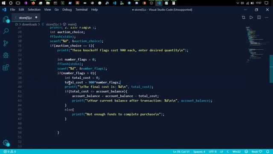This screenshot has height=154, width=273.
Task: Click the "else{" line
Action: point(69,110)
